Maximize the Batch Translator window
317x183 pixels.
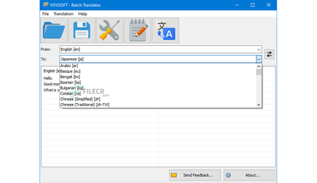point(253,5)
